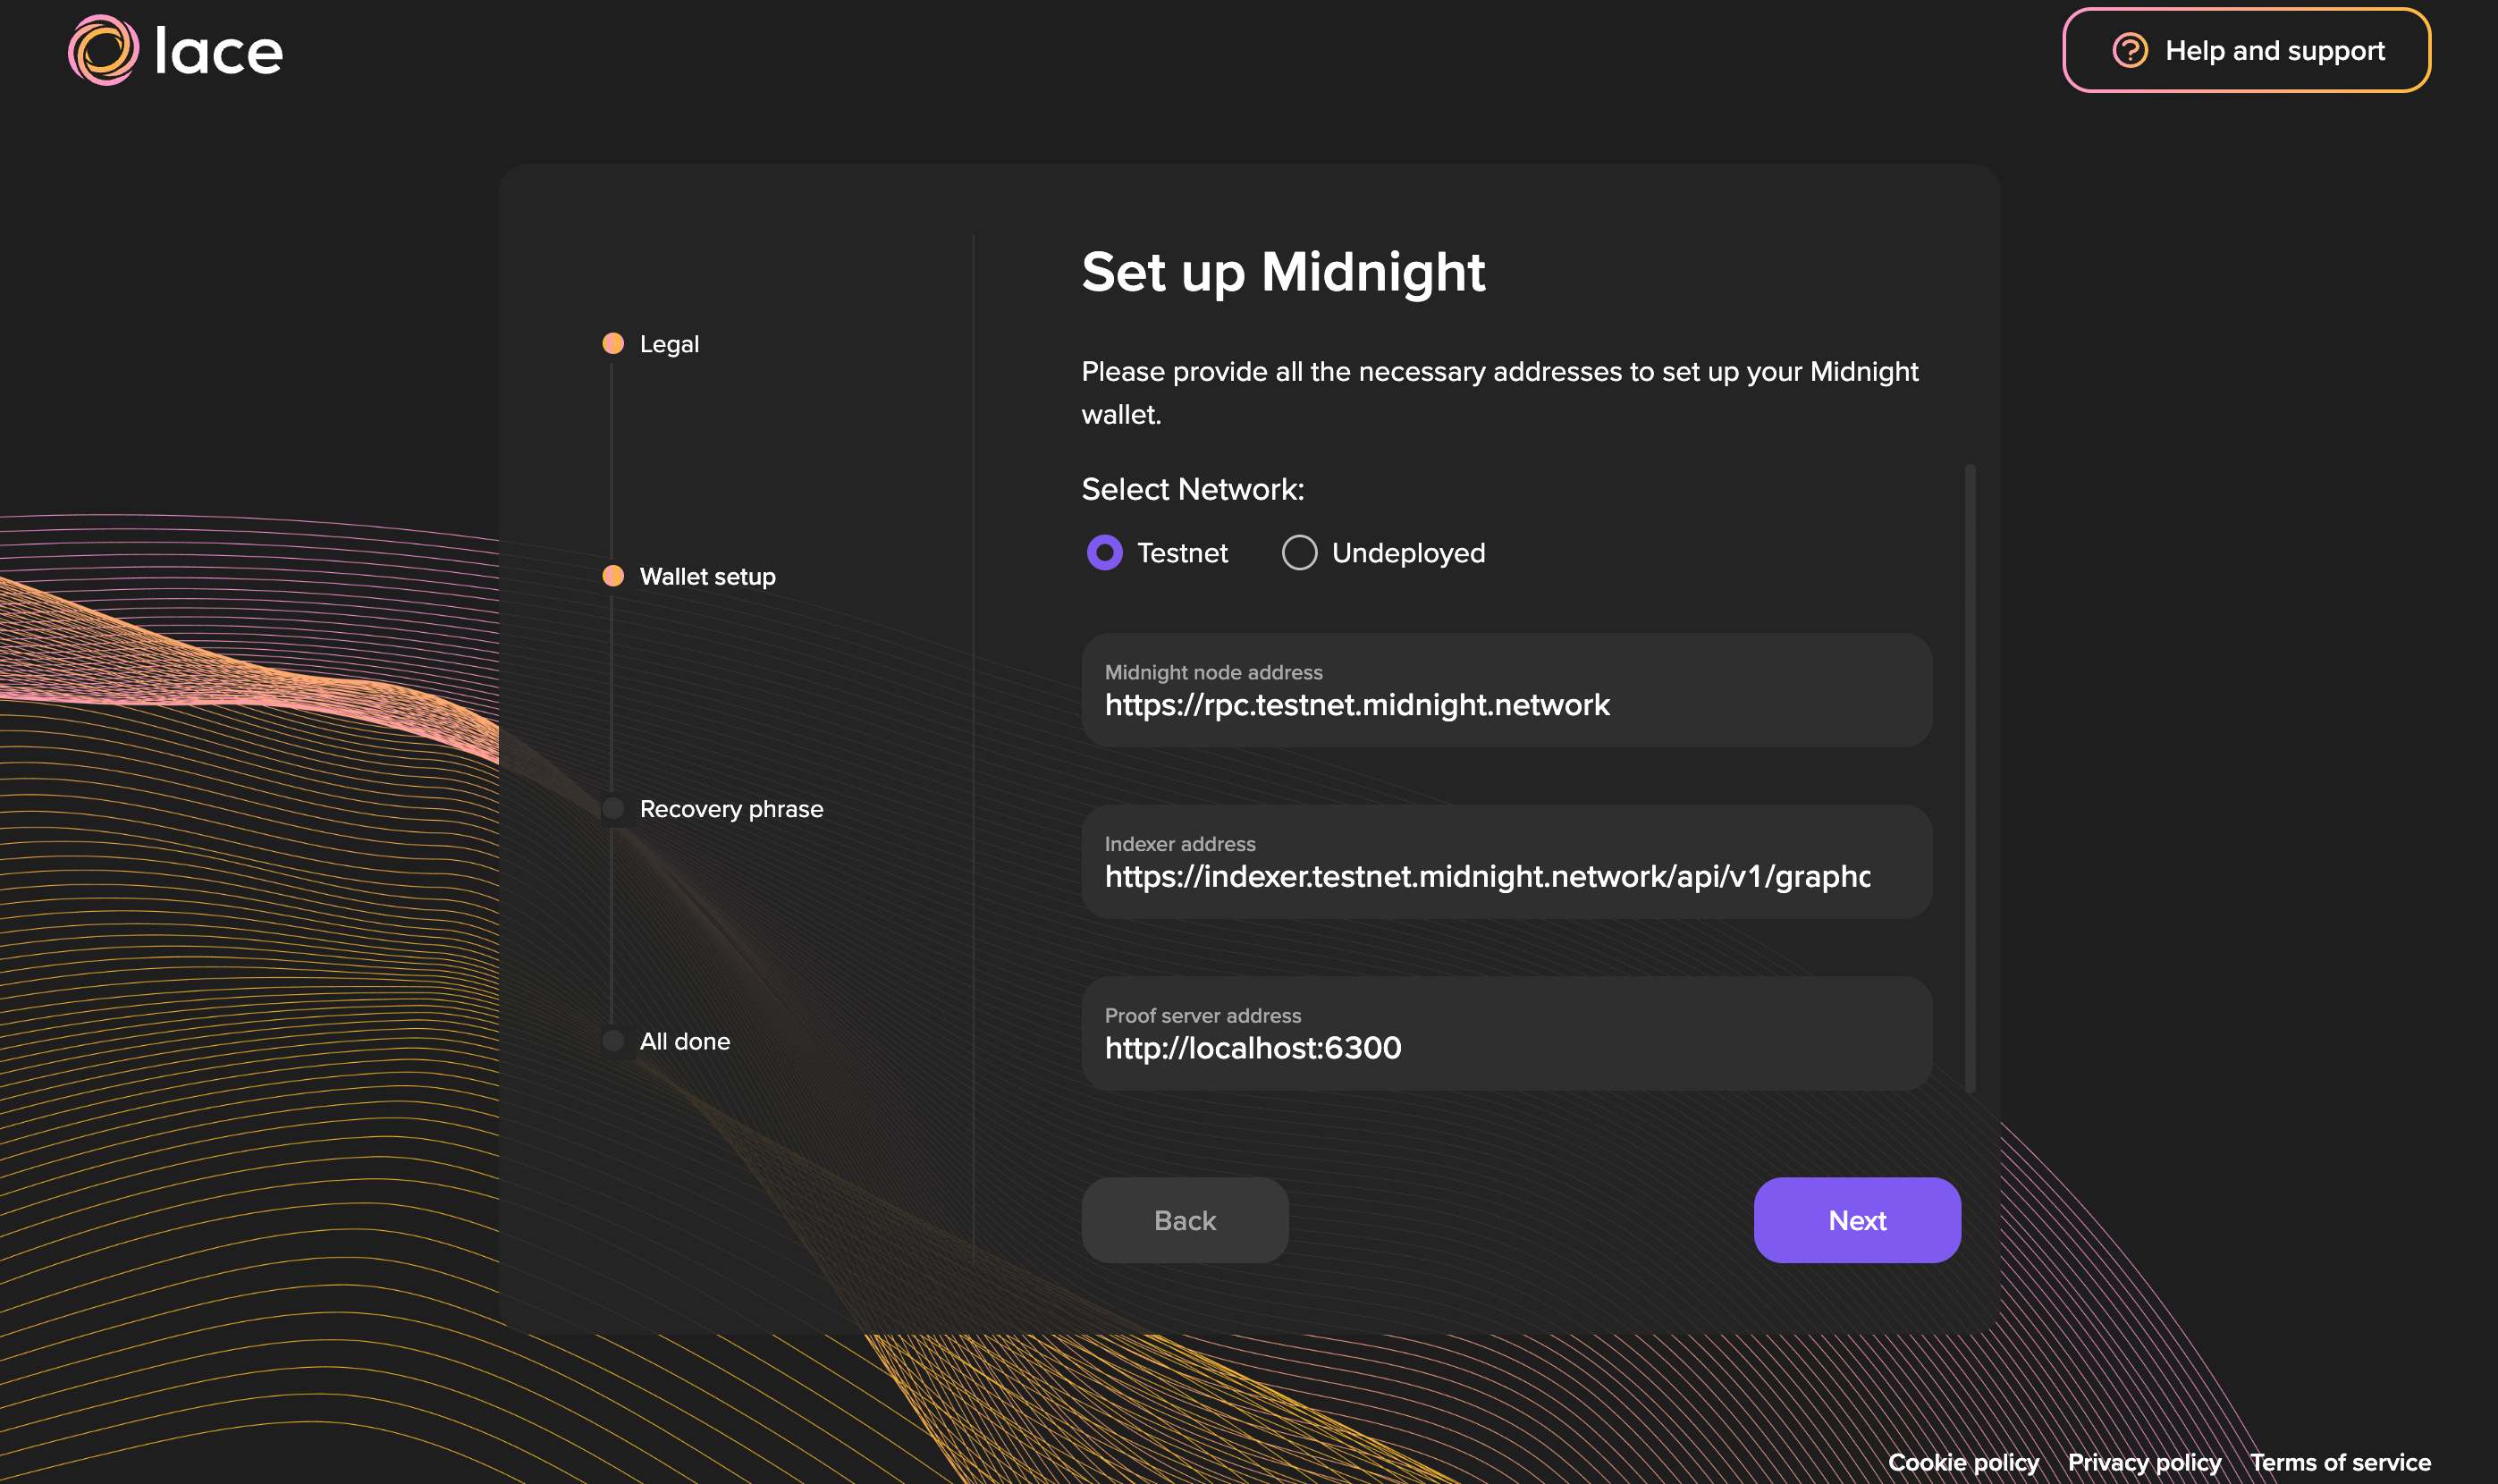
Task: Jump to the All done step
Action: coord(685,1041)
